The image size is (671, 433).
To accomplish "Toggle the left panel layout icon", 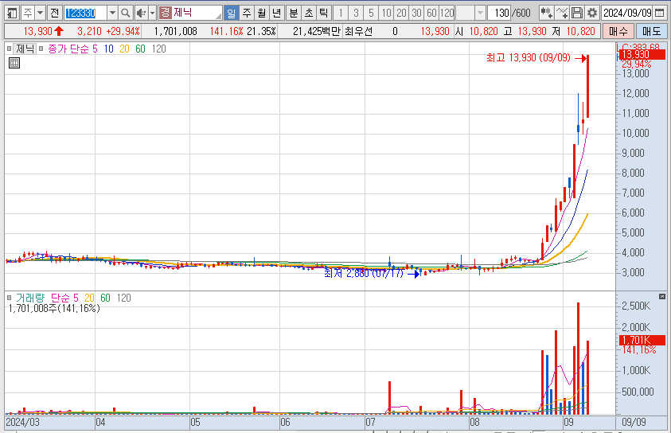I will click(13, 13).
